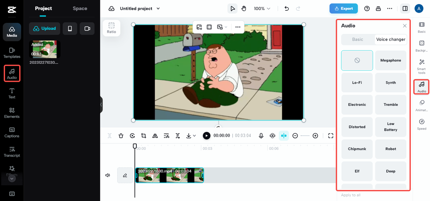Select the 202312271030.mp4 clip in timeline
The height and width of the screenshot is (201, 430).
[x=170, y=175]
